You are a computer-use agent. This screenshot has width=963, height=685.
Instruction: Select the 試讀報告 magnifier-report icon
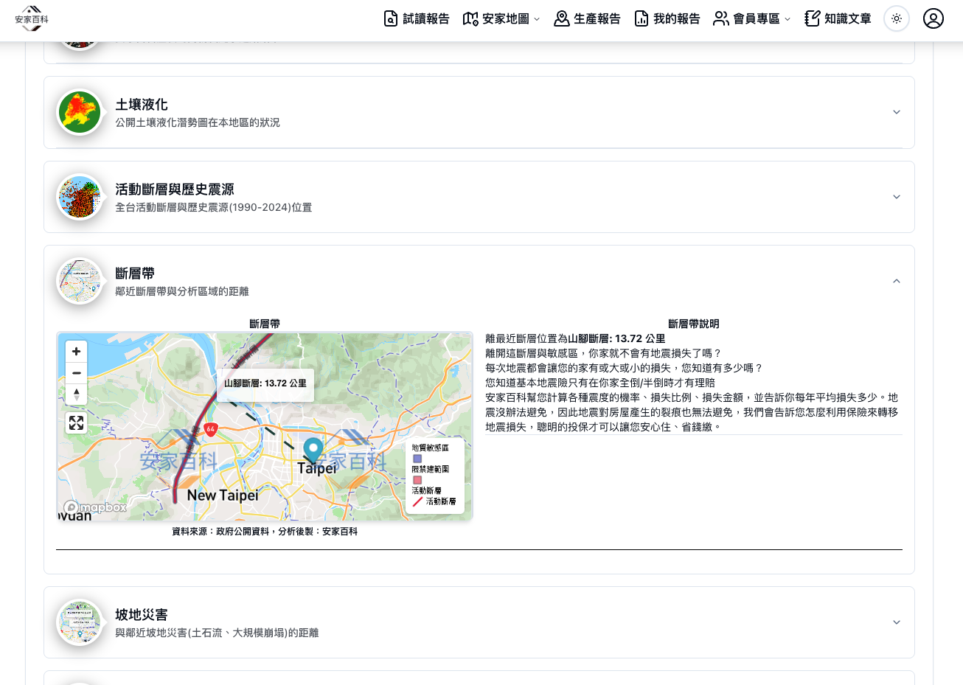point(391,18)
